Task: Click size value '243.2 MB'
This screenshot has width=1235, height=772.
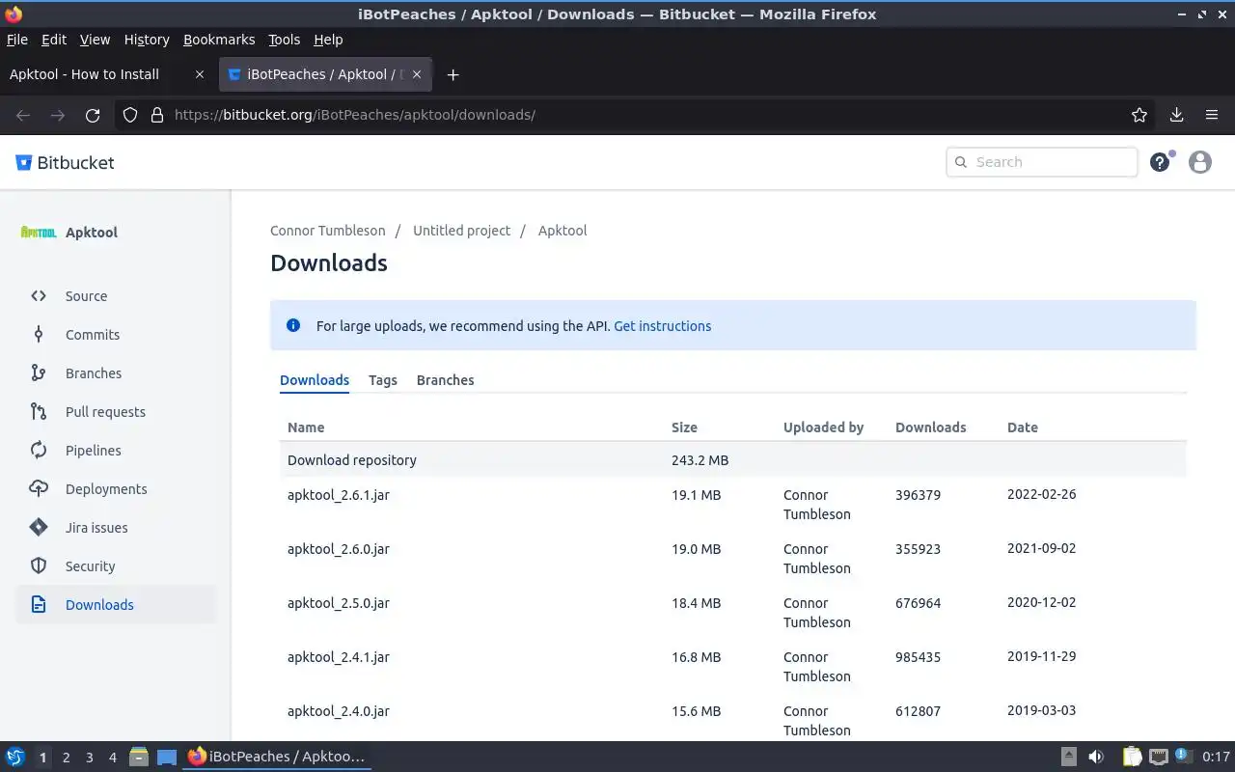Action: pyautogui.click(x=700, y=460)
